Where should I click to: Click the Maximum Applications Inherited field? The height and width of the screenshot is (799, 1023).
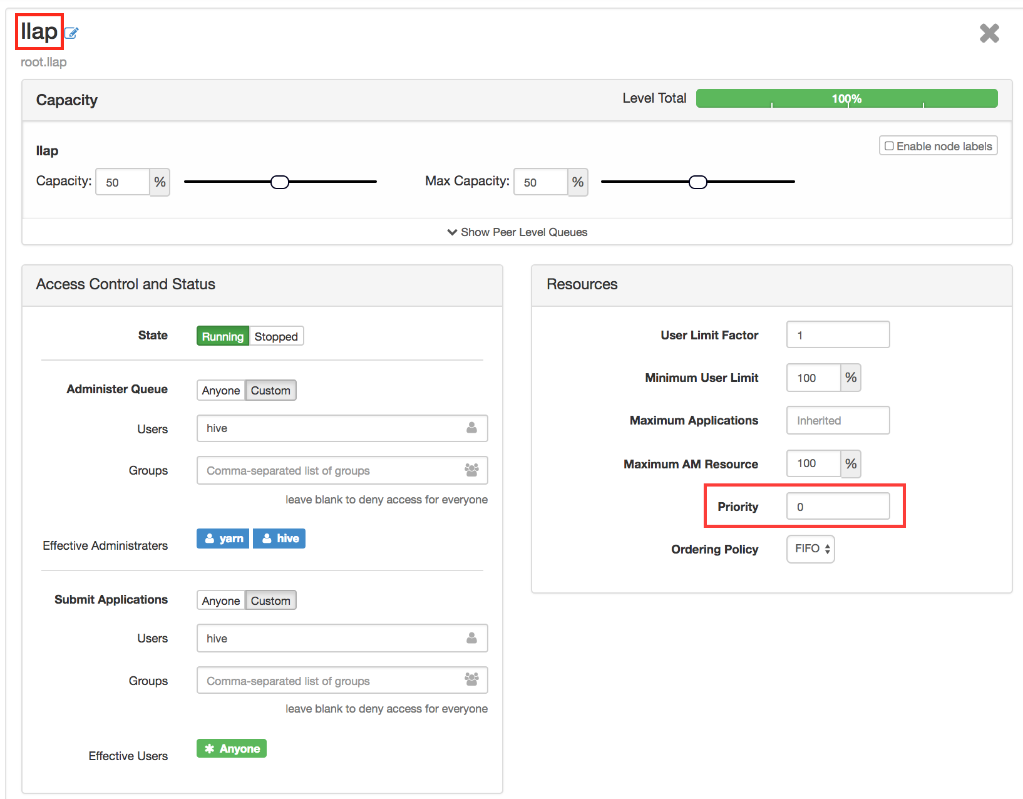click(x=838, y=420)
